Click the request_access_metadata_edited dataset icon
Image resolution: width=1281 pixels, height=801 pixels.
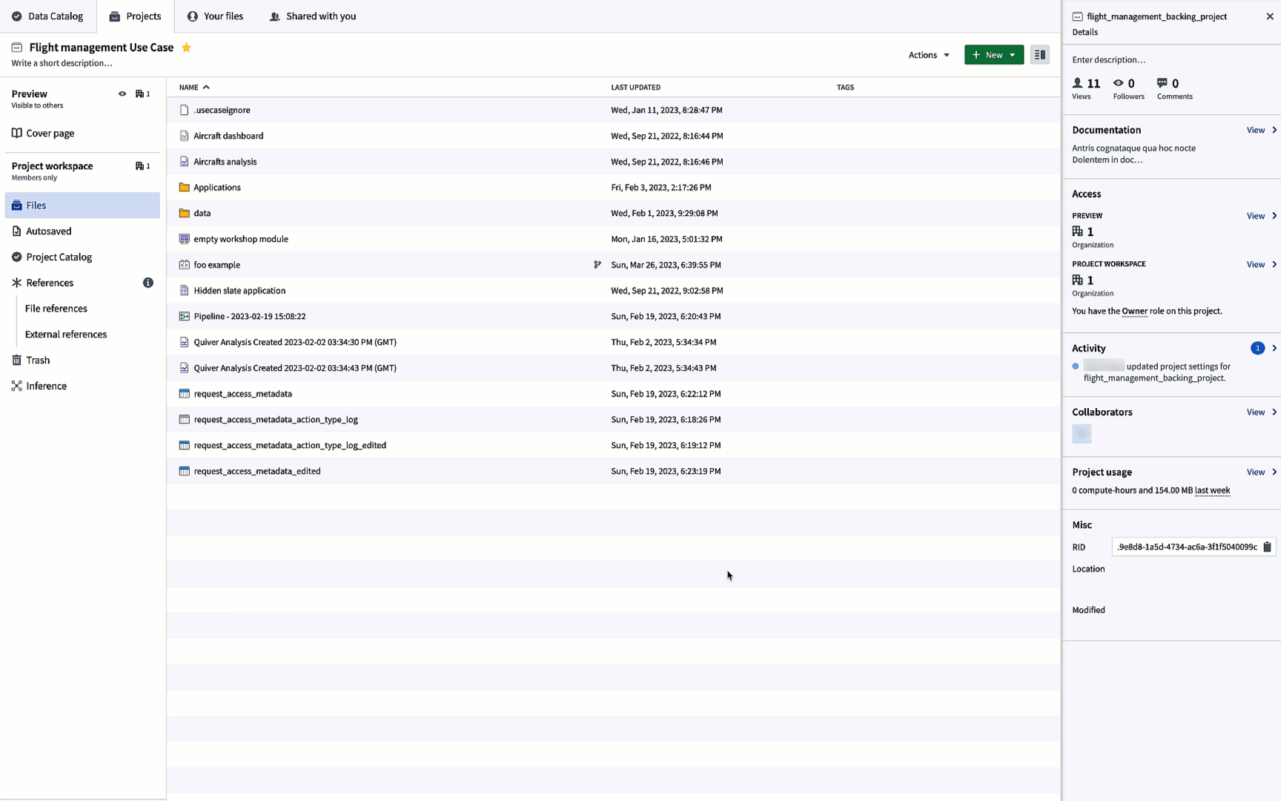[184, 471]
